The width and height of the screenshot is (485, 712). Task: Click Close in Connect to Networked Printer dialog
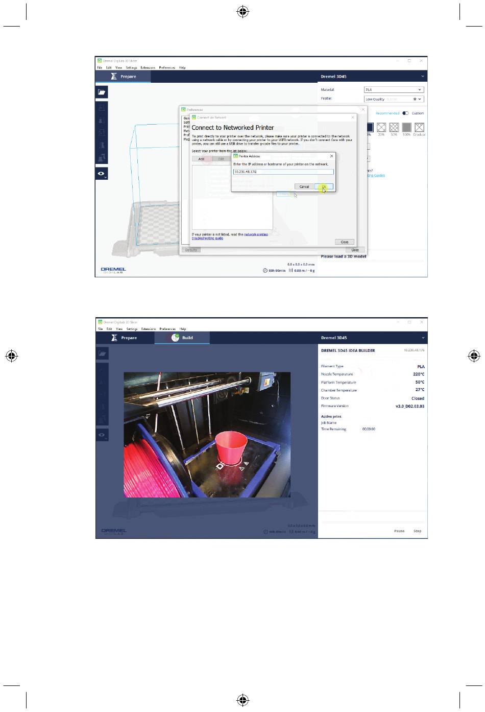click(x=345, y=242)
